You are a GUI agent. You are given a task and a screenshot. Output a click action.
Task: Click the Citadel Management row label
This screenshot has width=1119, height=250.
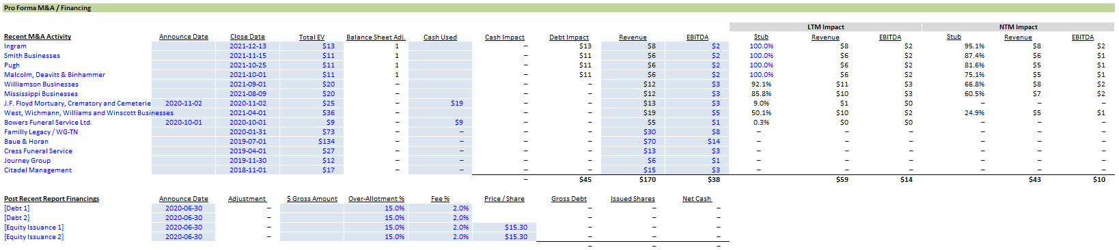38,170
